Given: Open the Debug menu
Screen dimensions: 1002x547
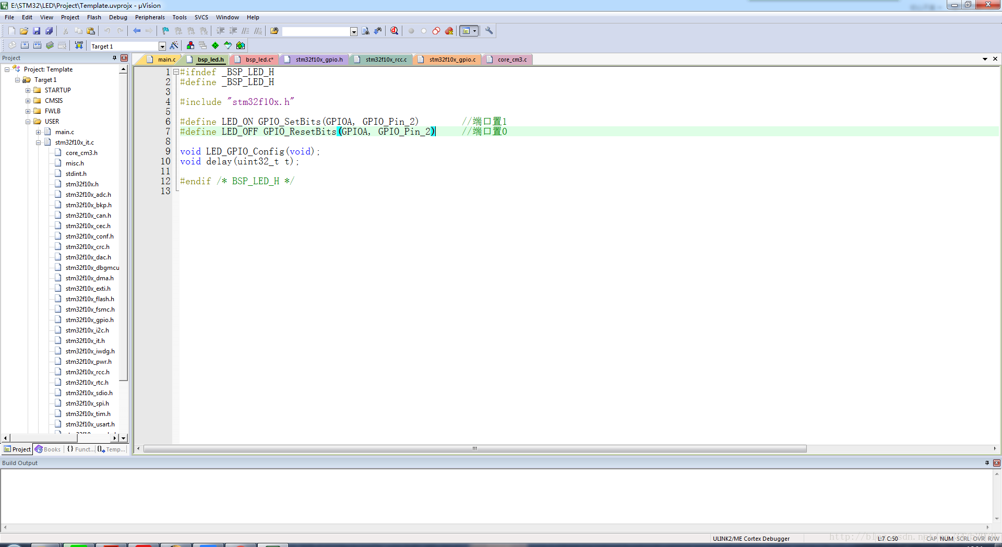Looking at the screenshot, I should 118,17.
